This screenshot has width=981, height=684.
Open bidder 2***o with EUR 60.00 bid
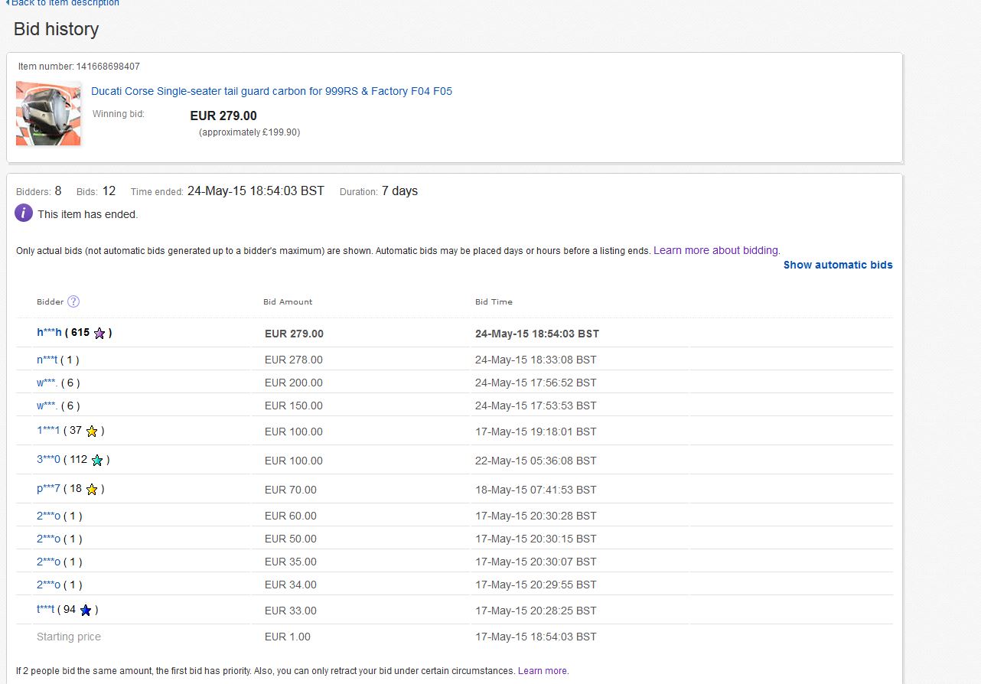pos(48,516)
